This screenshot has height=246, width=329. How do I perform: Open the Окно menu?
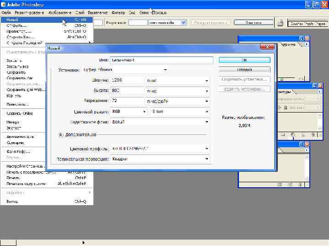click(x=144, y=13)
